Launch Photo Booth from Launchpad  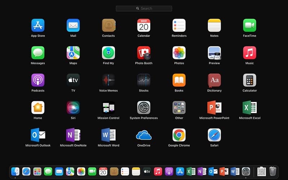pos(144,53)
